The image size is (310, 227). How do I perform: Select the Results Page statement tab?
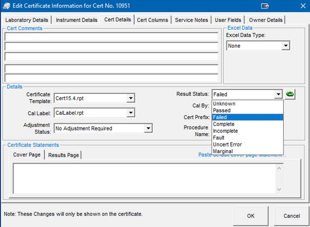pyautogui.click(x=63, y=155)
